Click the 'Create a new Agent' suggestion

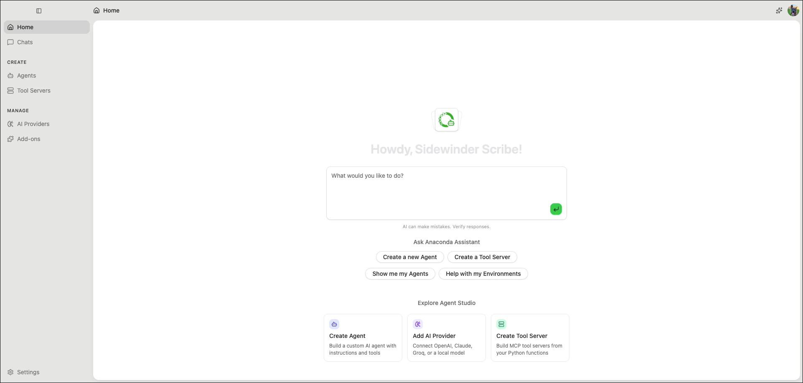point(410,257)
